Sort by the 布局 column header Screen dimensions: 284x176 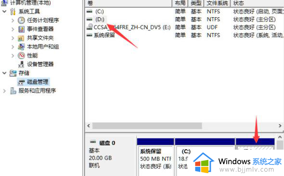coord(180,3)
